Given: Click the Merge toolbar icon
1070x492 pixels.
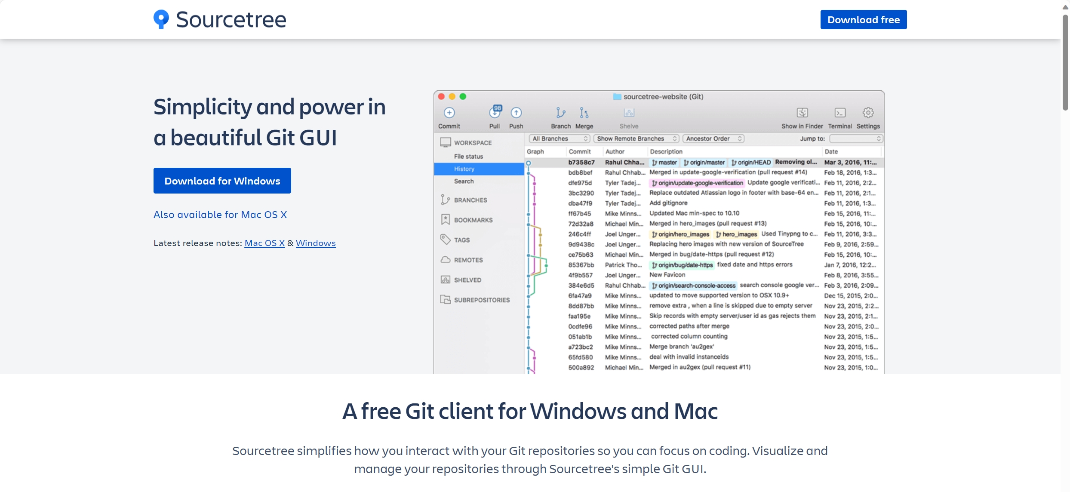Looking at the screenshot, I should click(584, 113).
